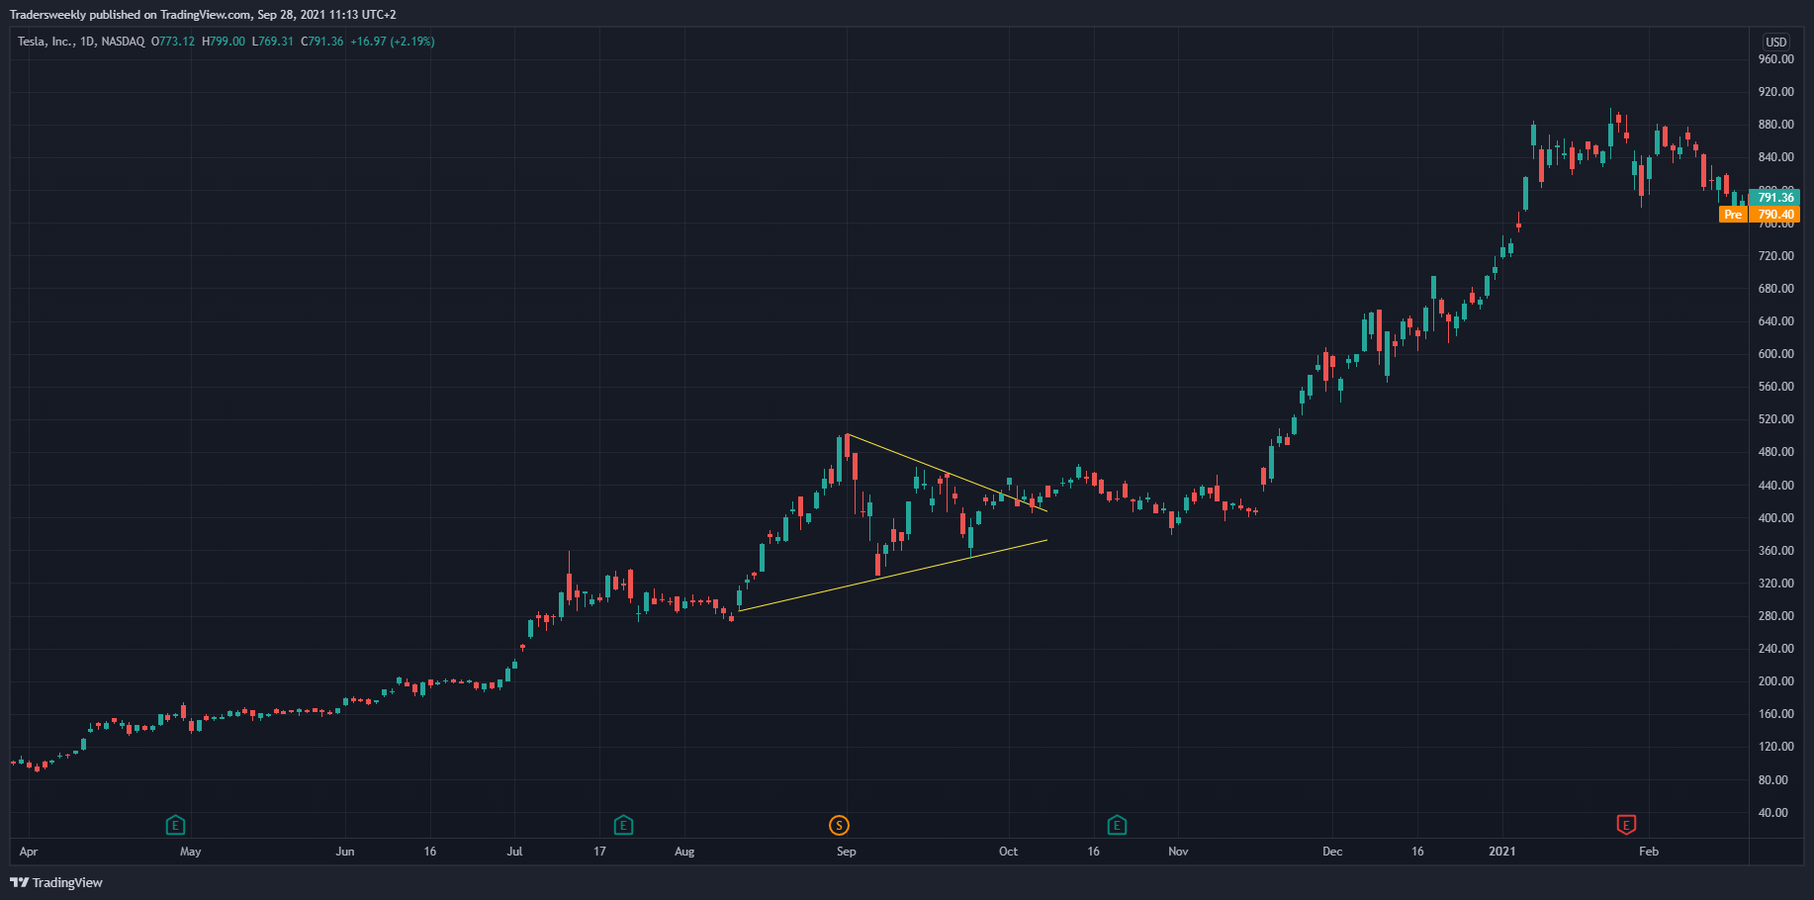Click the 280.00 price axis label
Image resolution: width=1814 pixels, height=900 pixels.
1775,616
